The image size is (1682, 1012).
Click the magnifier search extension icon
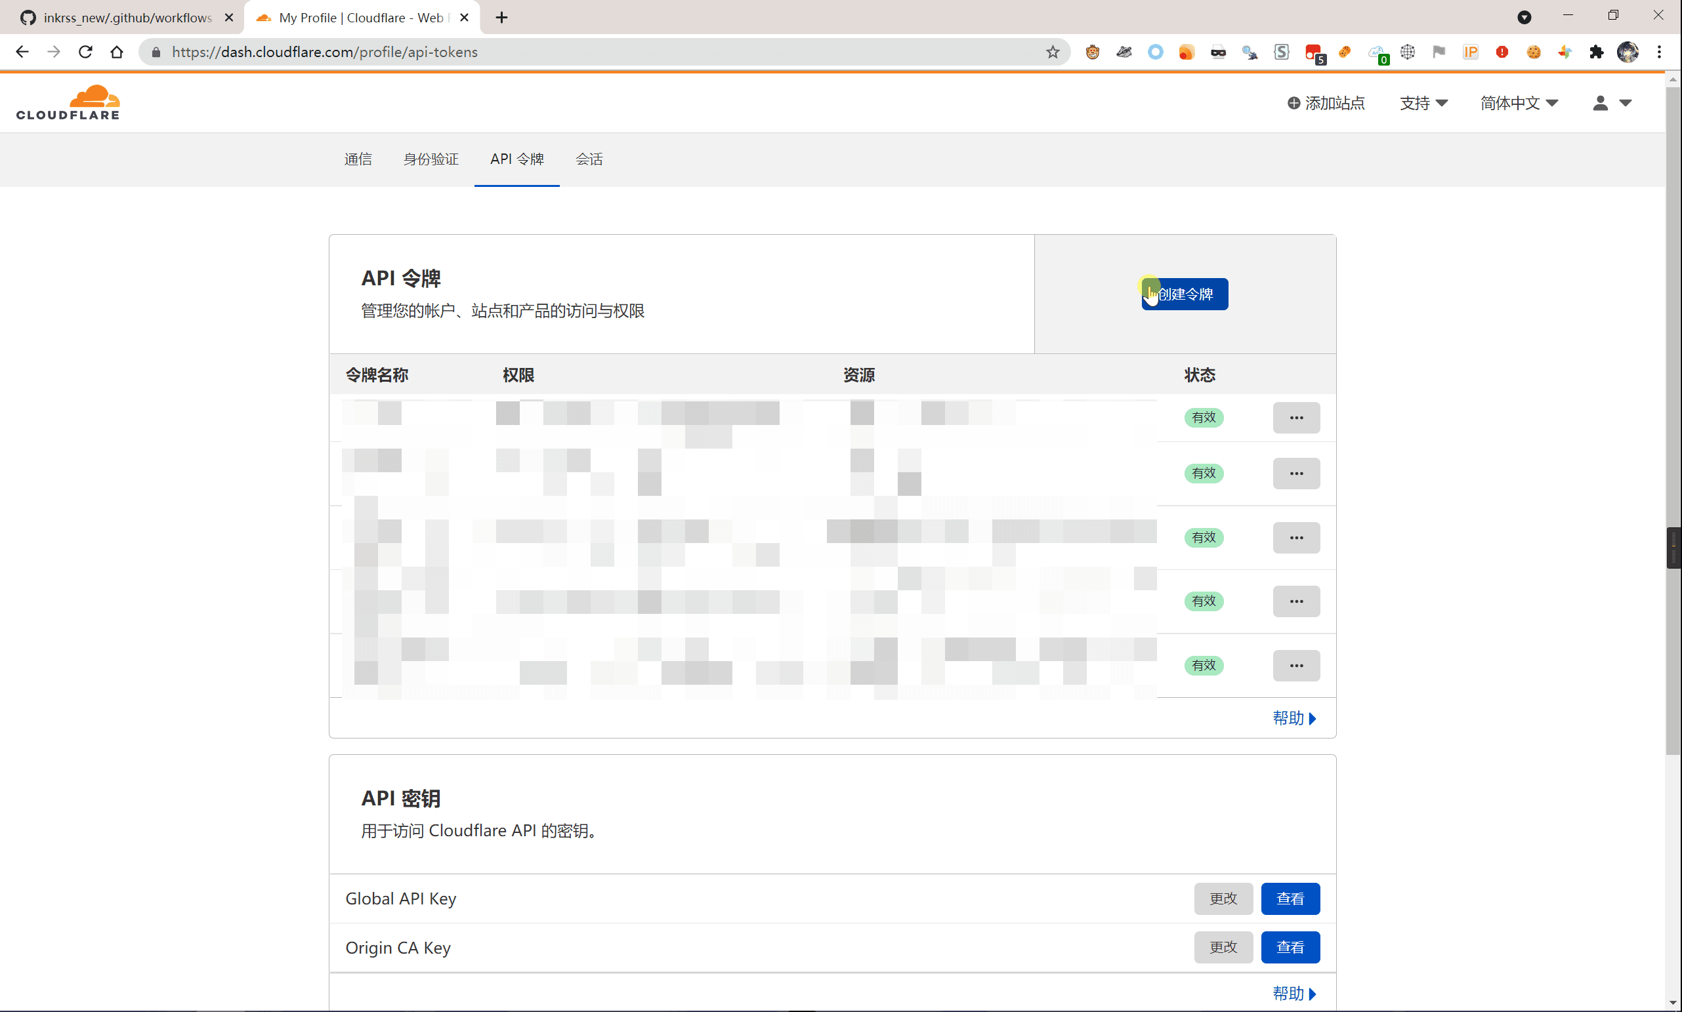click(x=1250, y=52)
